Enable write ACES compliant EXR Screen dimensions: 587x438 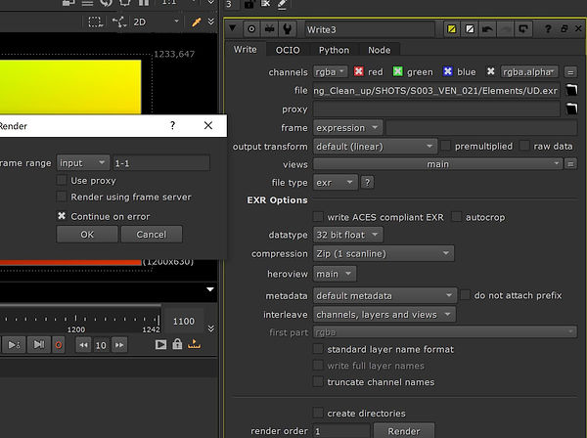[x=318, y=217]
